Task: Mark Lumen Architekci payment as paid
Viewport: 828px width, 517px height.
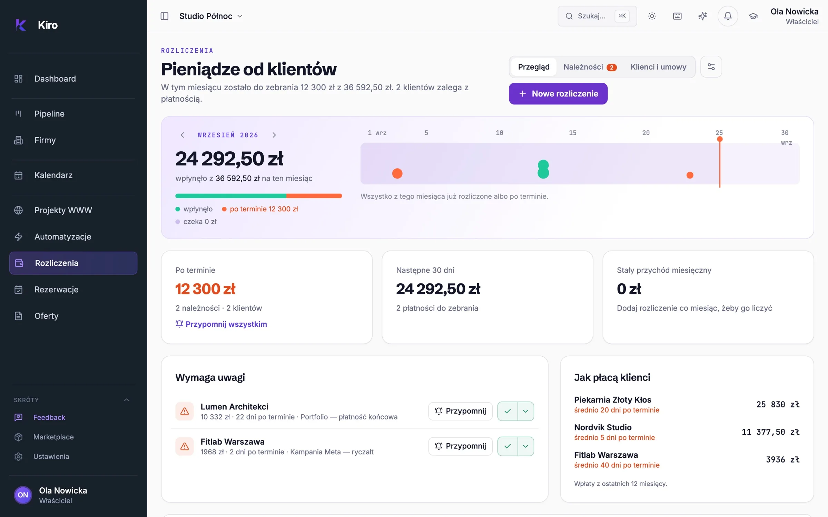Action: pyautogui.click(x=507, y=411)
